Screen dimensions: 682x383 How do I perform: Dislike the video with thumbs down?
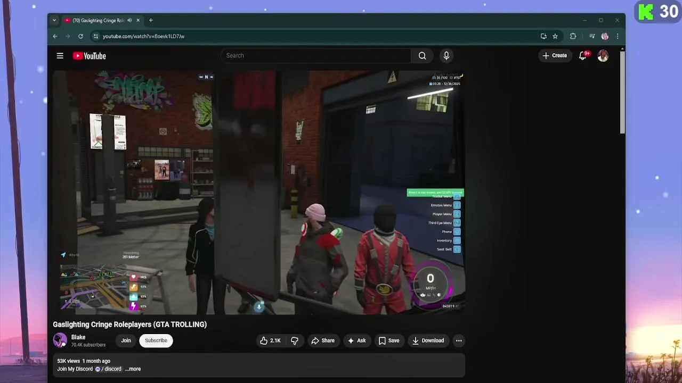295,340
